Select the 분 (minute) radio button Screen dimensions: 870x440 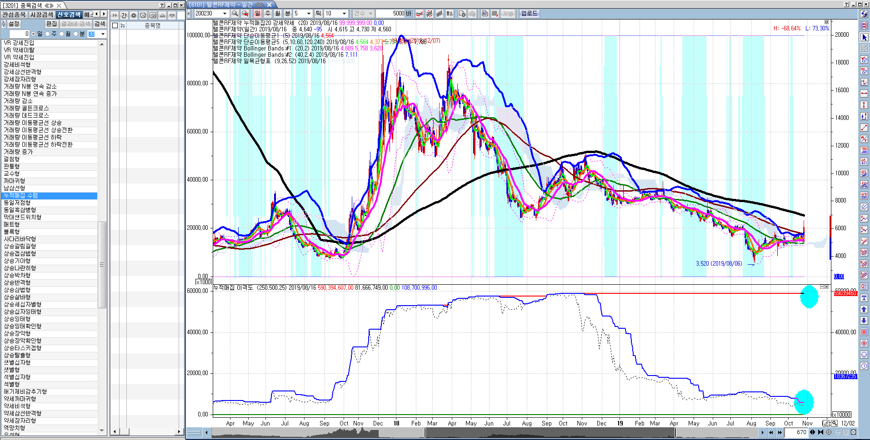76,34
